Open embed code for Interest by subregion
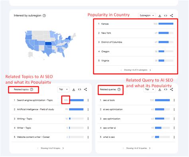The image size is (189, 157). pyautogui.click(x=165, y=16)
